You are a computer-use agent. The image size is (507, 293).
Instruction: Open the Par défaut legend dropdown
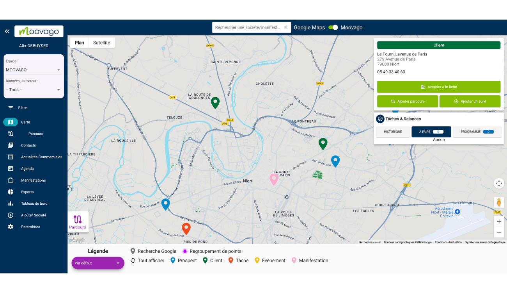point(97,263)
